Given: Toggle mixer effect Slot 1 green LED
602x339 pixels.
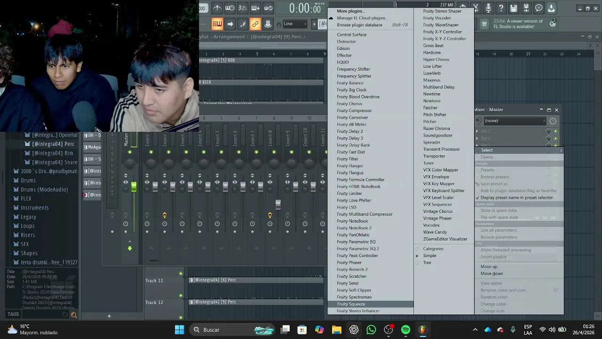Looking at the screenshot, I should point(555,131).
